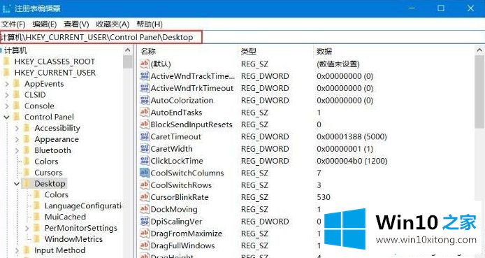
Task: Select the (默认) string value icon
Action: point(144,64)
